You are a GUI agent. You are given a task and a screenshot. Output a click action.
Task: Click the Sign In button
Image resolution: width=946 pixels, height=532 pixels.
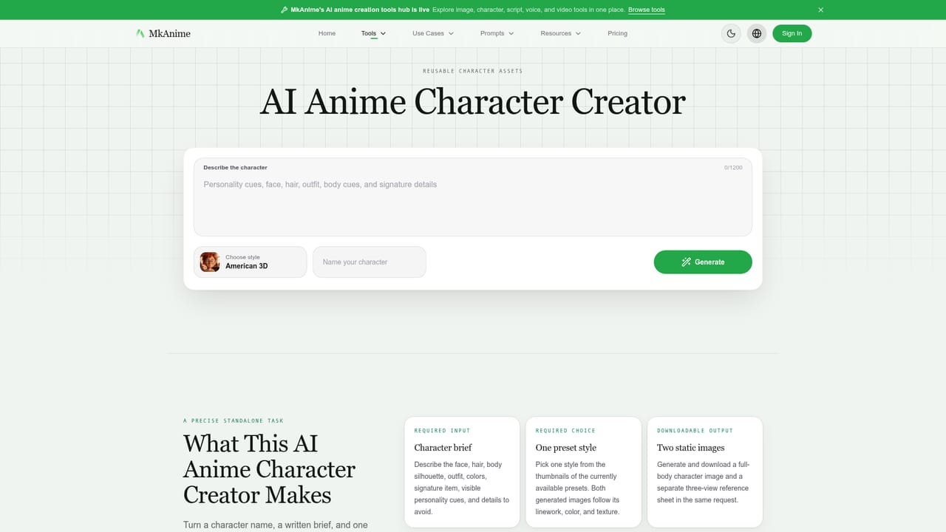pos(792,33)
